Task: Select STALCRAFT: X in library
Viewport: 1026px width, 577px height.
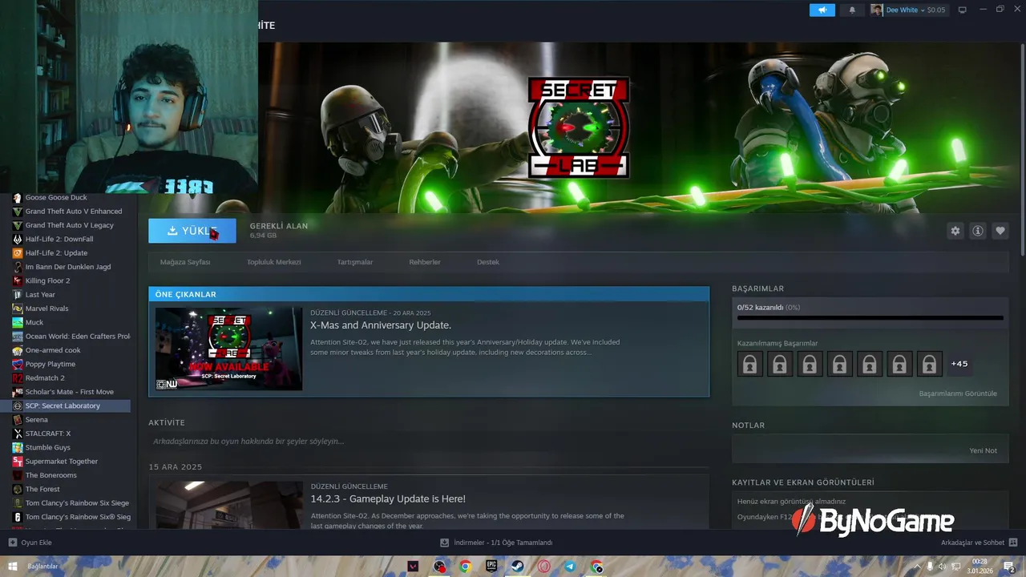Action: [x=48, y=434]
